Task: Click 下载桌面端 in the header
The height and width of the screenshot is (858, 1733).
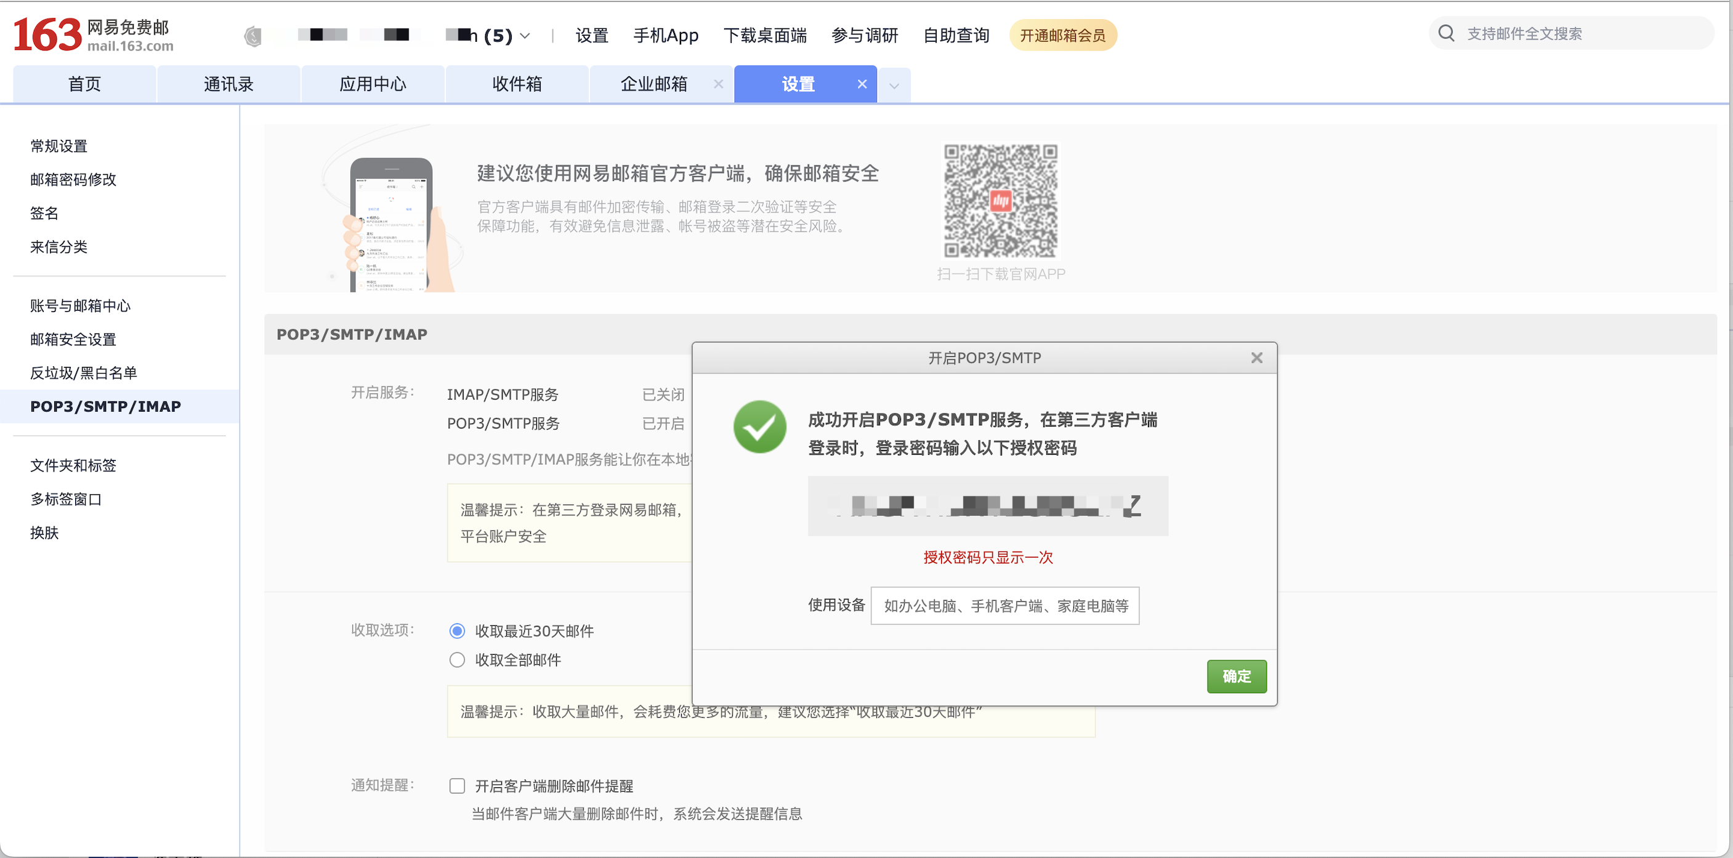Action: pyautogui.click(x=765, y=35)
